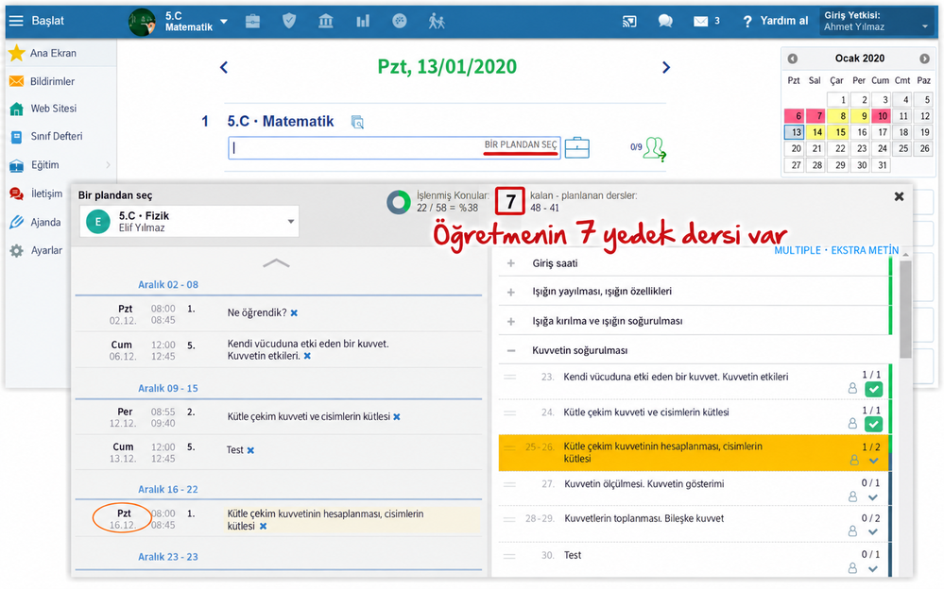Mark topic 27 Kuvvetin ölçülmesi as done
The height and width of the screenshot is (589, 944).
tap(873, 497)
